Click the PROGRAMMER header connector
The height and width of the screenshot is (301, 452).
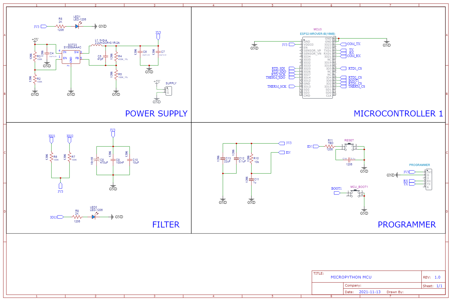tap(429, 179)
